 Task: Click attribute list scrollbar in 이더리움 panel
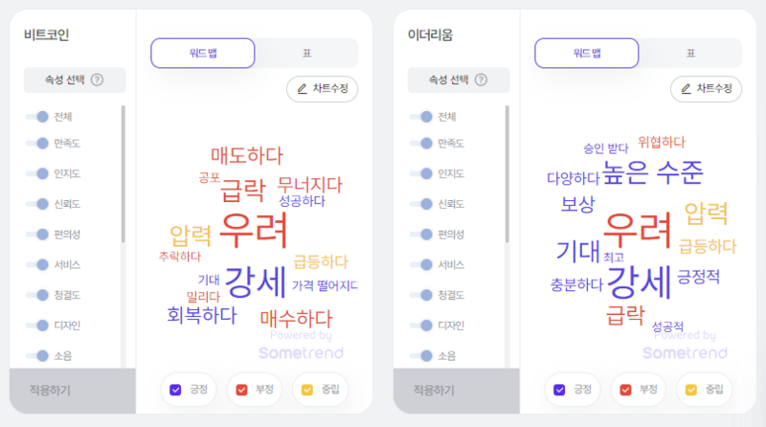pyautogui.click(x=507, y=174)
